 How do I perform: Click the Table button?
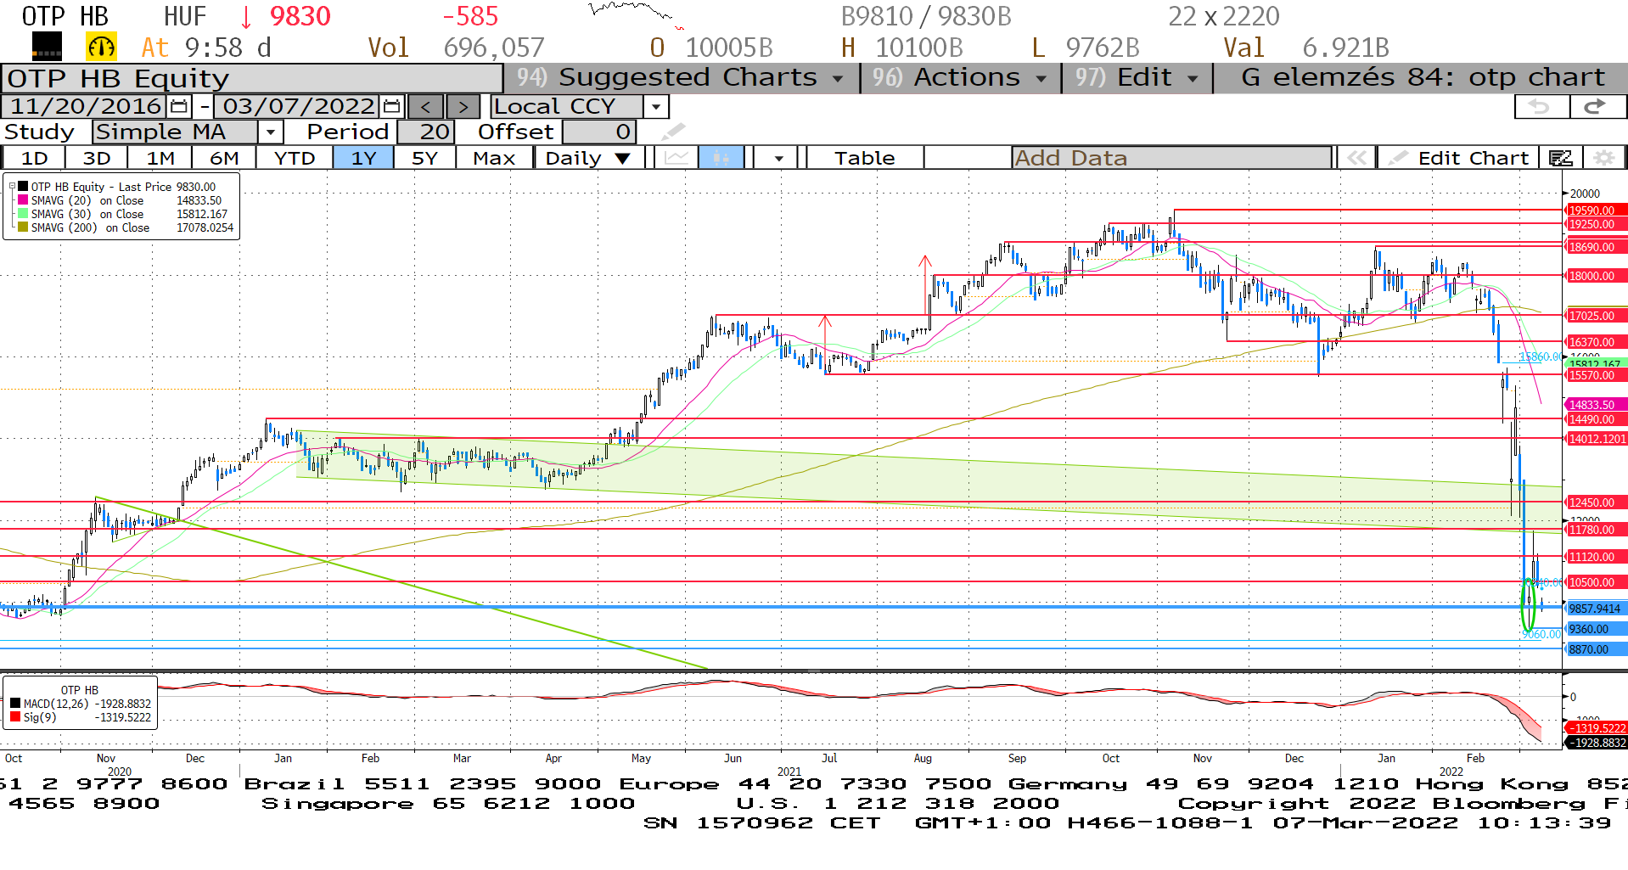(864, 158)
